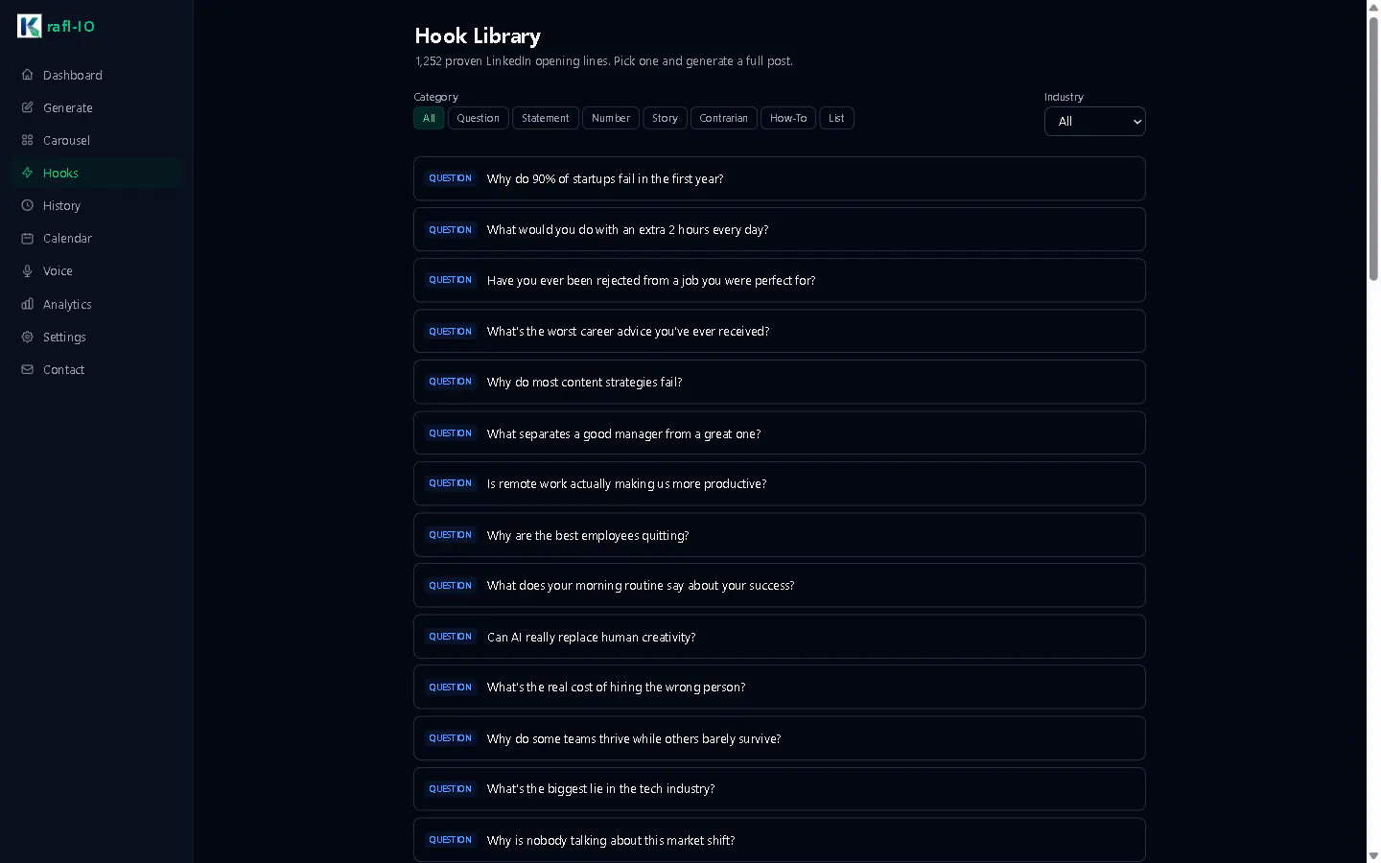Click the Contact envelope icon
This screenshot has width=1381, height=863.
pyautogui.click(x=28, y=369)
